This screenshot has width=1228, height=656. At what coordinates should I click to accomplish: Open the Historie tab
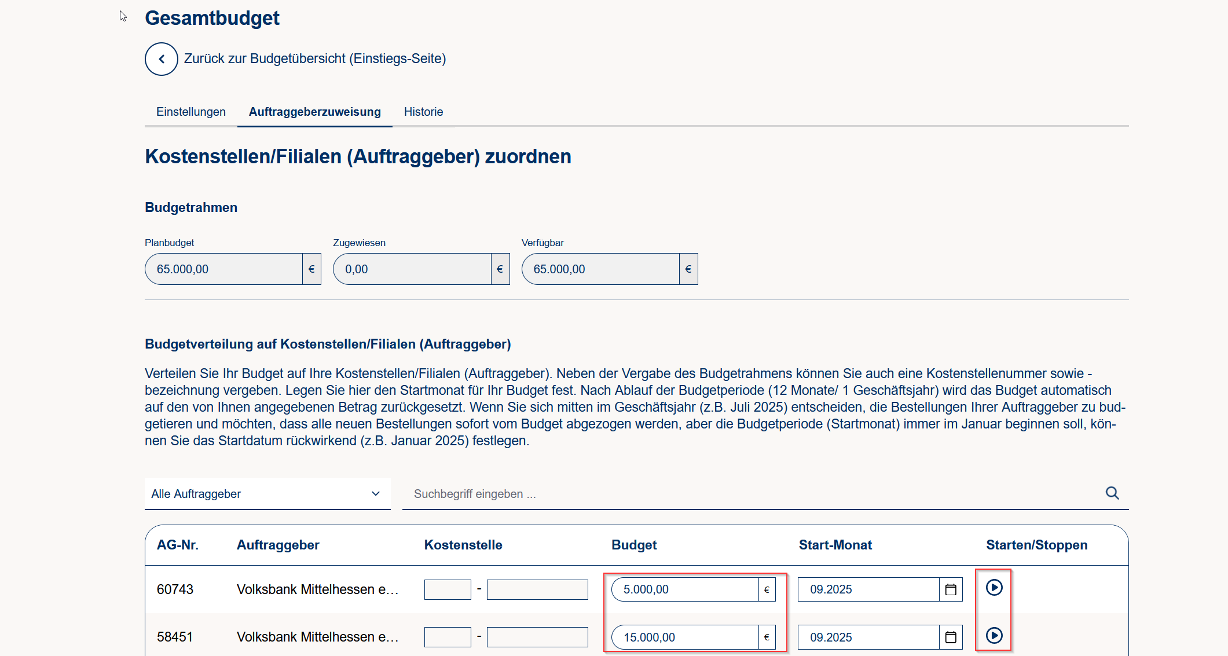(423, 112)
